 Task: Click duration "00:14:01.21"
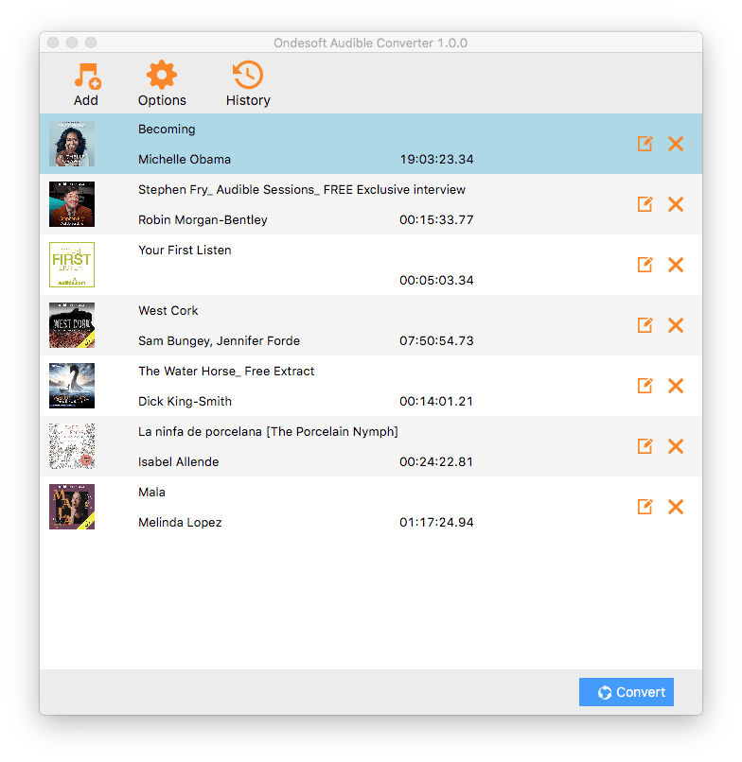(436, 402)
